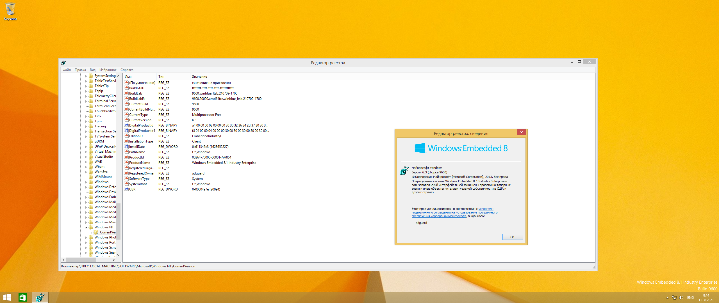Click the UBR DWORD value icon

click(x=126, y=189)
